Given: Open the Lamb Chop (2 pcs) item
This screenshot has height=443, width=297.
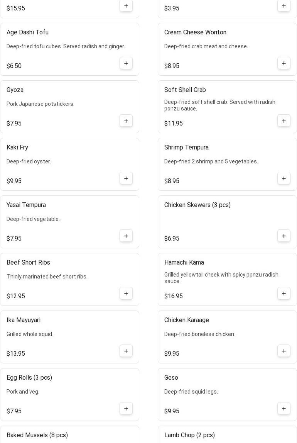Looking at the screenshot, I should click(x=189, y=435).
